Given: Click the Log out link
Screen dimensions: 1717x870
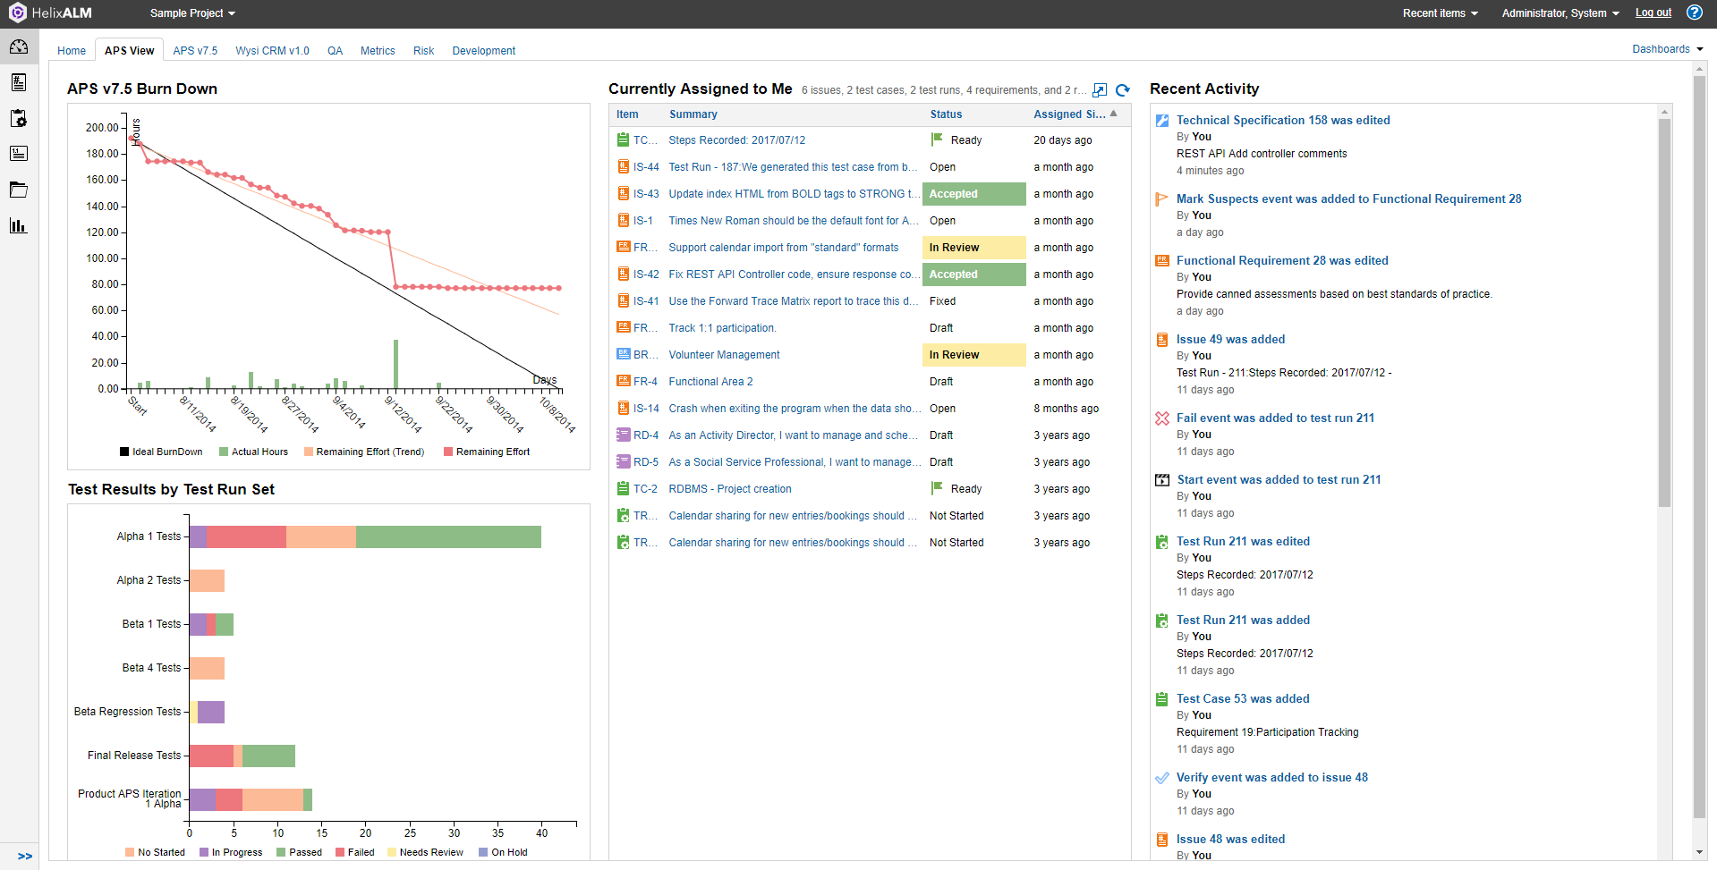Looking at the screenshot, I should tap(1653, 13).
